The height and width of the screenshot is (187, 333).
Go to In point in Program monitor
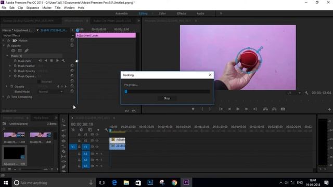point(221,109)
